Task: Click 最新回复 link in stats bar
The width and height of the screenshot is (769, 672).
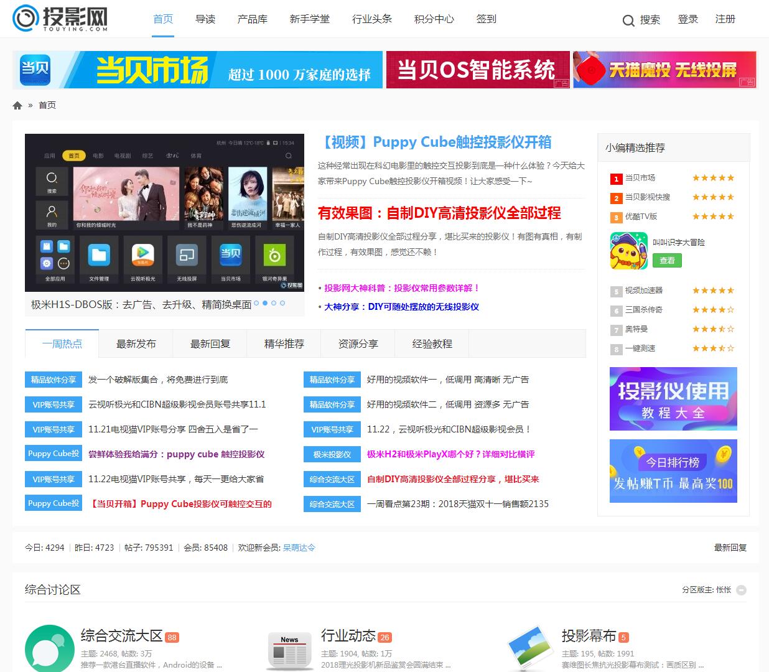Action: coord(730,548)
